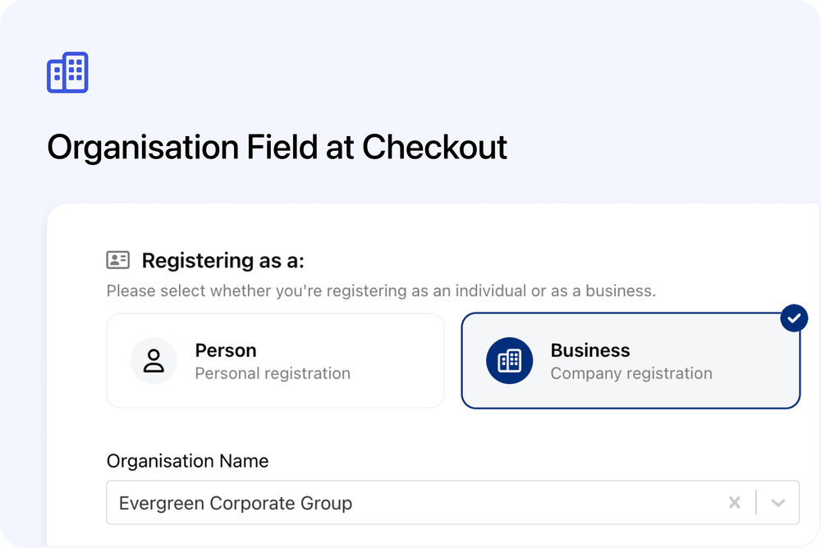Click the Organisation Name label

pos(187,461)
